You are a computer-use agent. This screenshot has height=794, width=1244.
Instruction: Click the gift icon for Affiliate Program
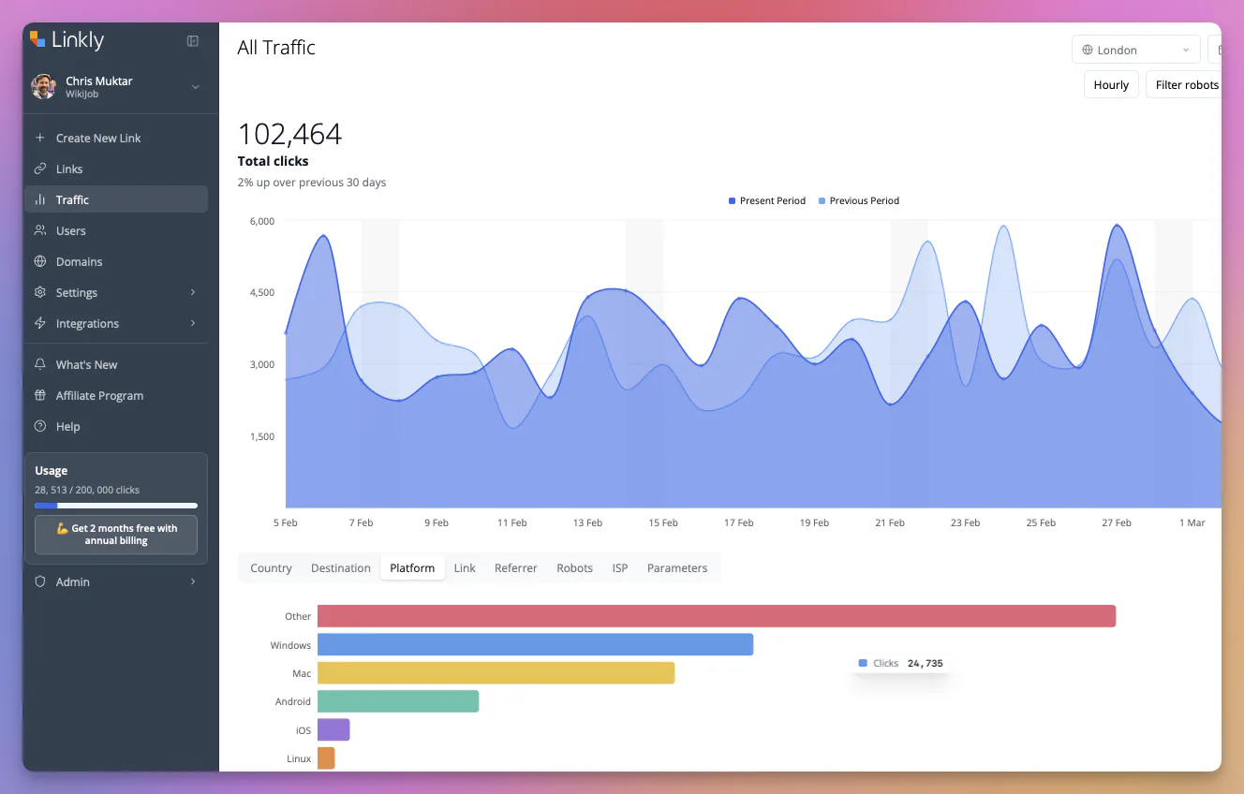40,395
